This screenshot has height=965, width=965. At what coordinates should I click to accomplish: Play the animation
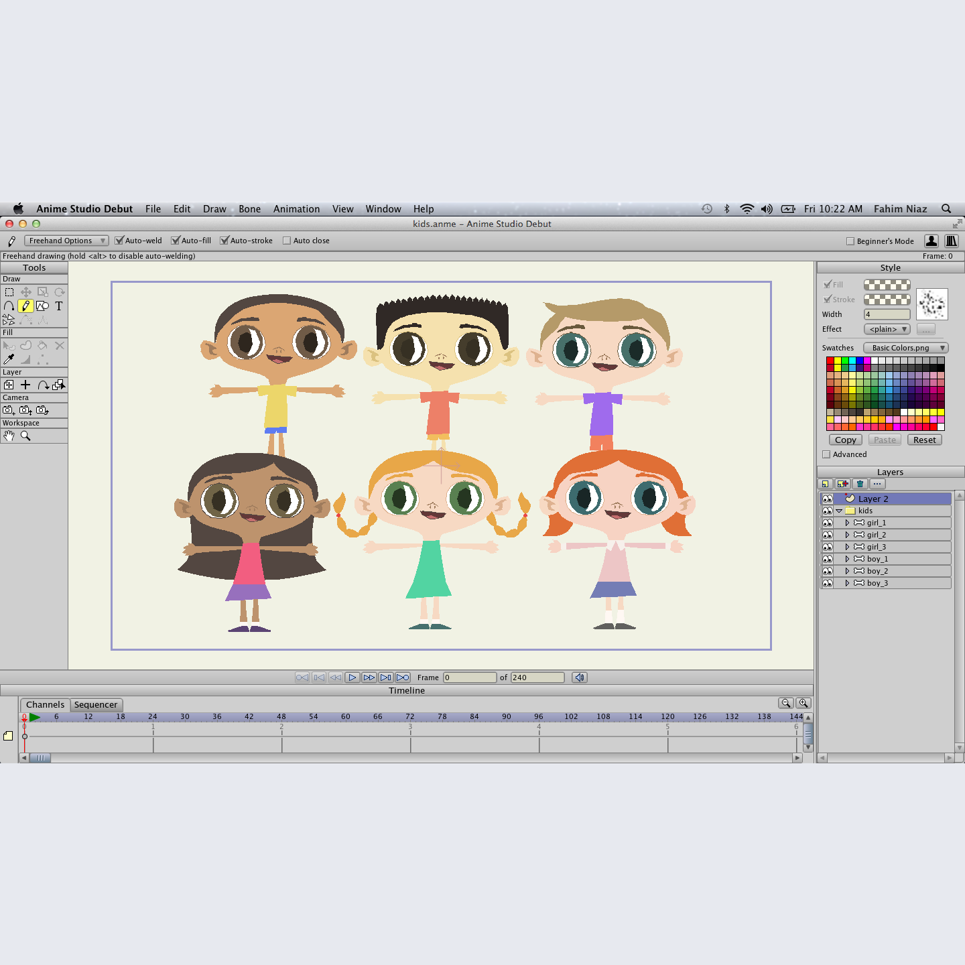pyautogui.click(x=352, y=678)
